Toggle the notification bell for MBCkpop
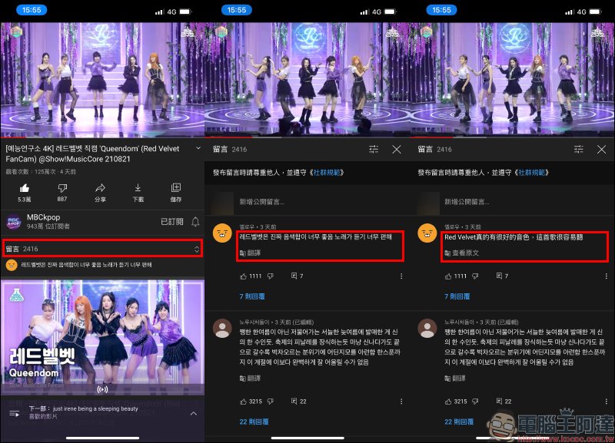615x443 pixels. [195, 221]
